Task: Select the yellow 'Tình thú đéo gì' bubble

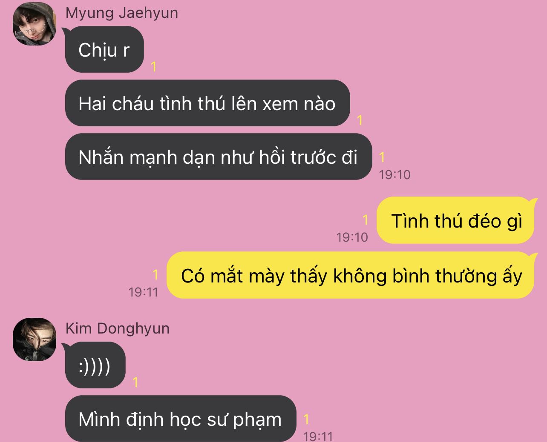Action: pos(455,220)
